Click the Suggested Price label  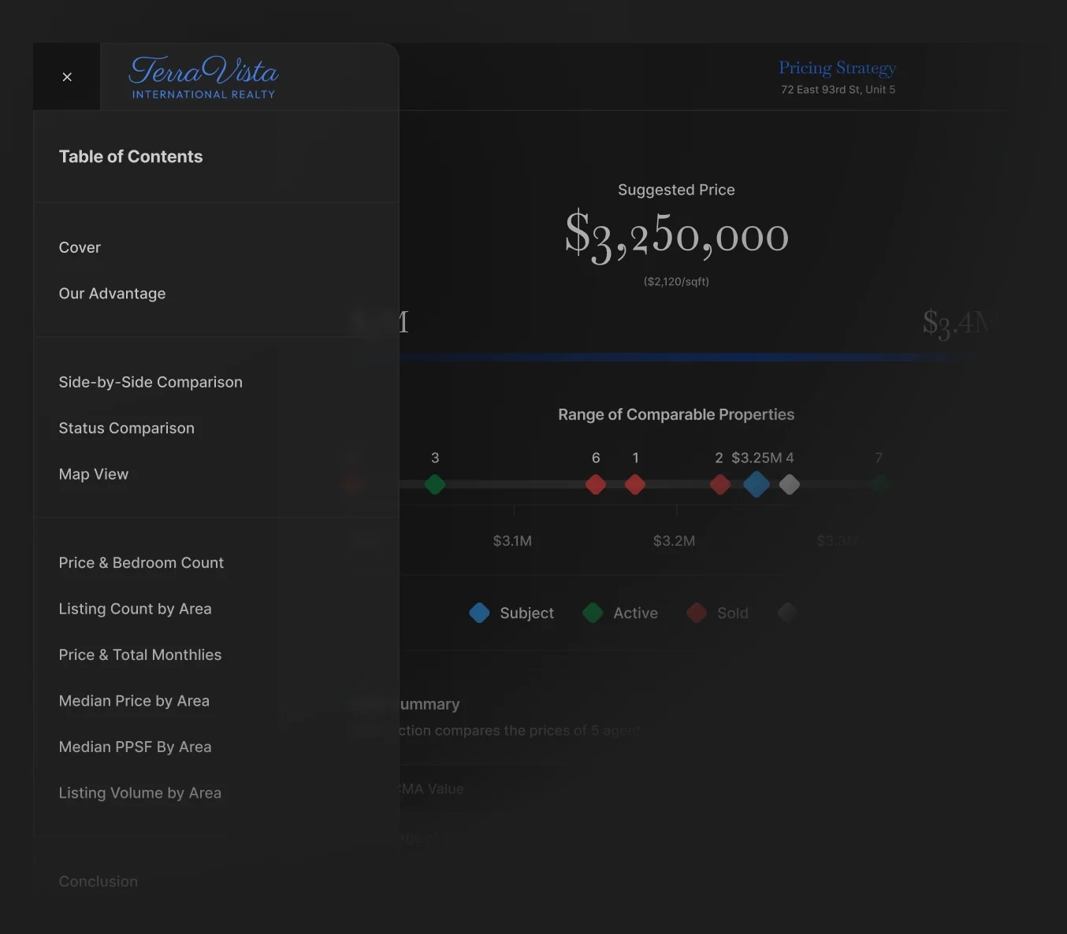click(x=676, y=190)
